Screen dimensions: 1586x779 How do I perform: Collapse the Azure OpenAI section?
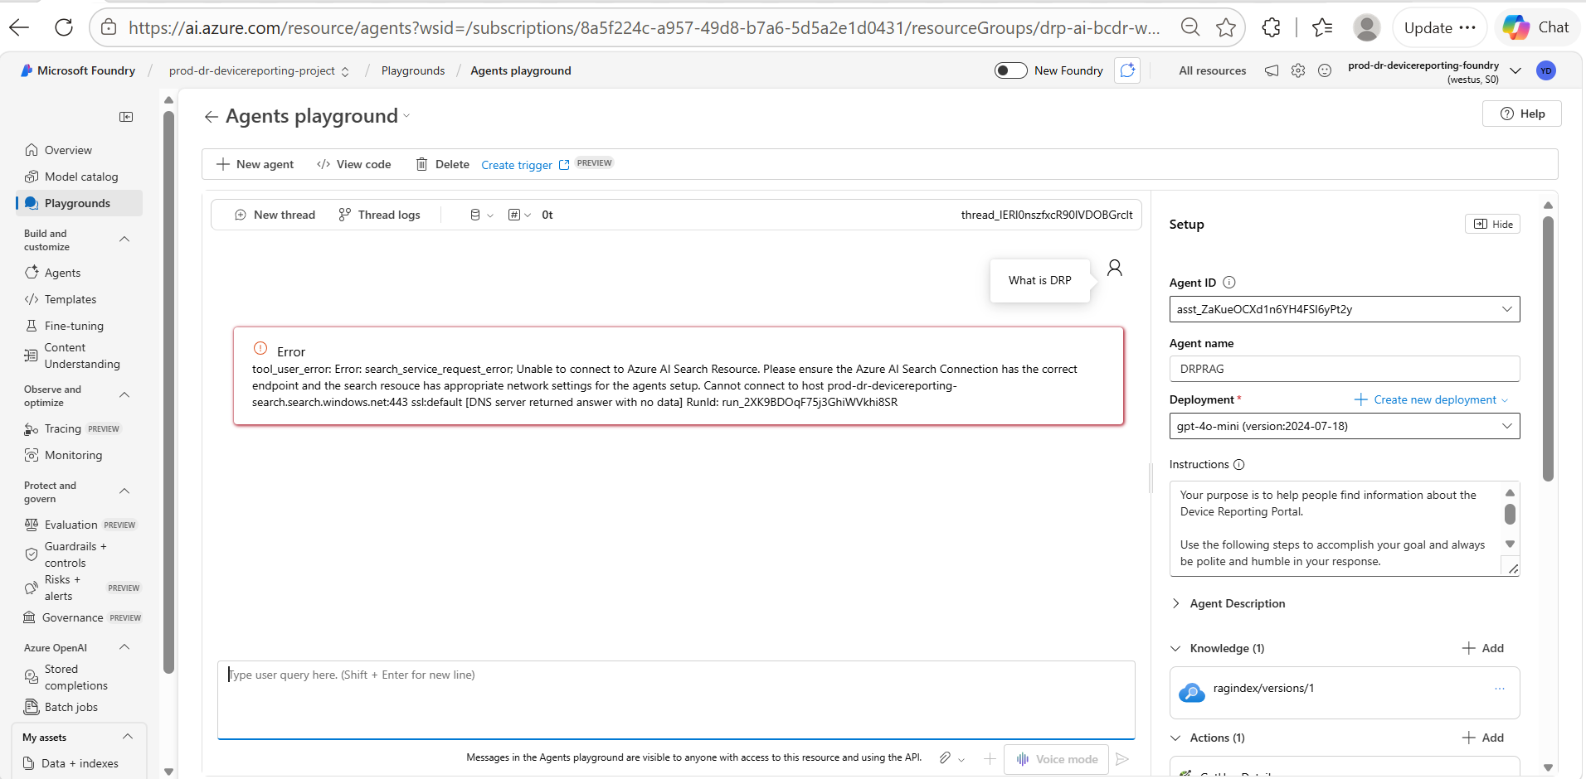coord(124,647)
